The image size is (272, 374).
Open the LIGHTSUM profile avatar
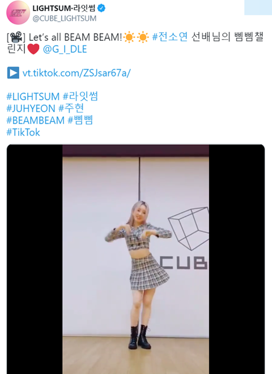coord(18,12)
